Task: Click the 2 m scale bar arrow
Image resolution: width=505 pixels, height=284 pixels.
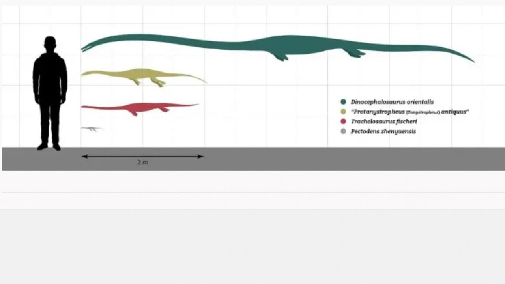Action: coord(142,156)
